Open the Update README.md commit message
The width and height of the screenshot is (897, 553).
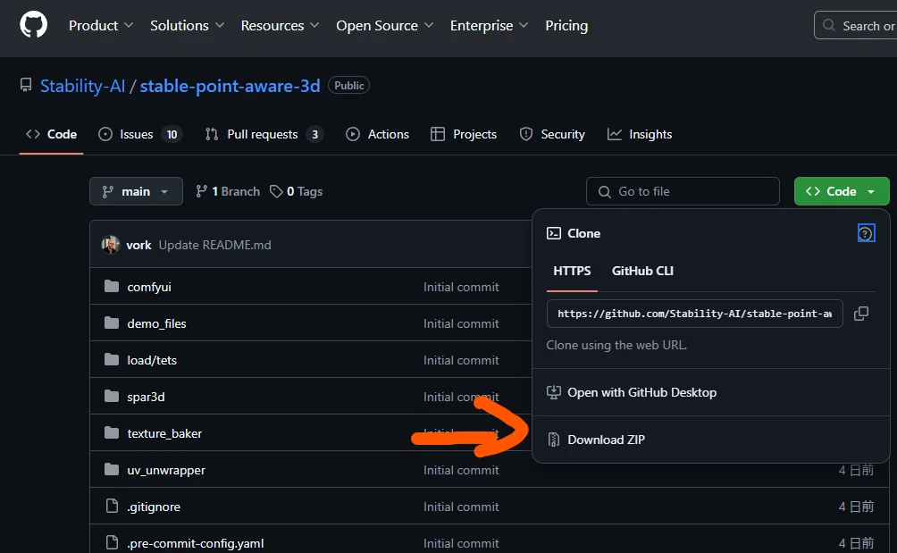point(214,245)
